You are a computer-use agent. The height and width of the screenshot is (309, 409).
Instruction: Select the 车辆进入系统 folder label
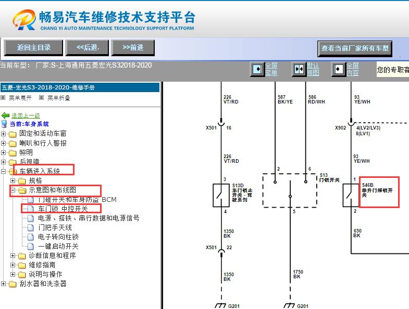click(40, 171)
